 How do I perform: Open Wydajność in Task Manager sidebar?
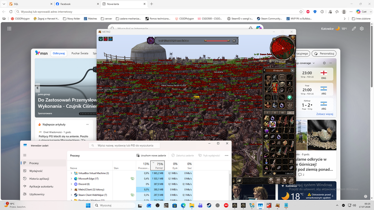43,171
